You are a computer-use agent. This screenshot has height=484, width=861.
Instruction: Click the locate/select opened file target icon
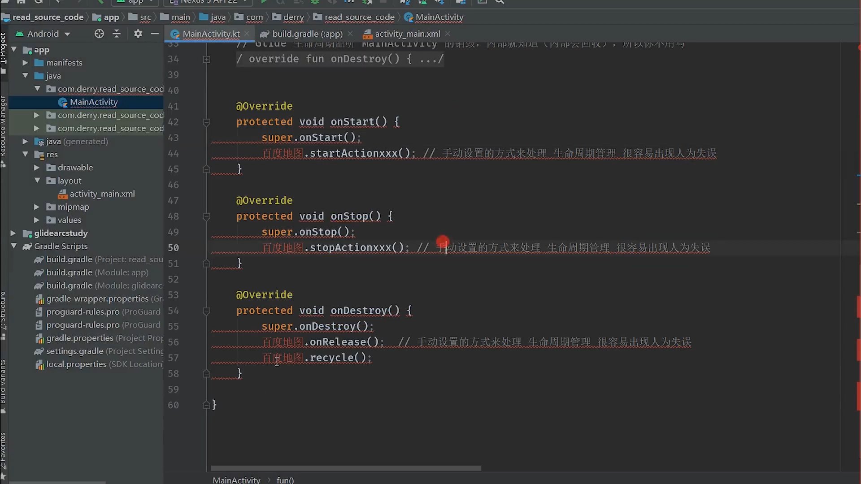99,34
